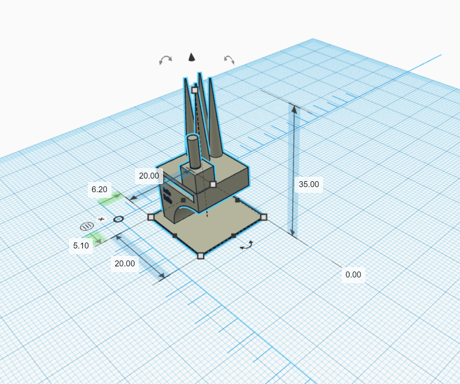Select the white corner handle nearest the ruler origin circle
Viewport: 460px width, 384px height.
[151, 217]
